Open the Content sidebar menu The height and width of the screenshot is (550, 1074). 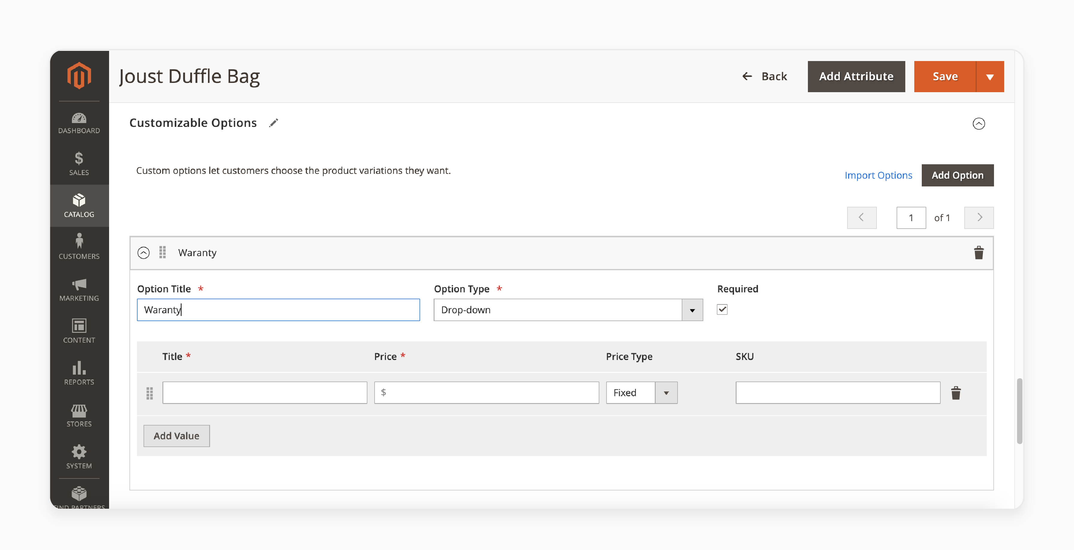tap(79, 332)
